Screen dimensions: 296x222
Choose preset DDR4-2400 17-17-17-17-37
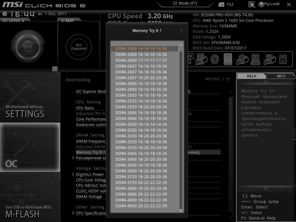coord(145,60)
